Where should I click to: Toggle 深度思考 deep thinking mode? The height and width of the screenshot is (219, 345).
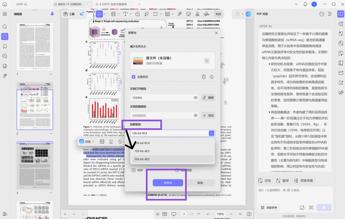coord(269,208)
